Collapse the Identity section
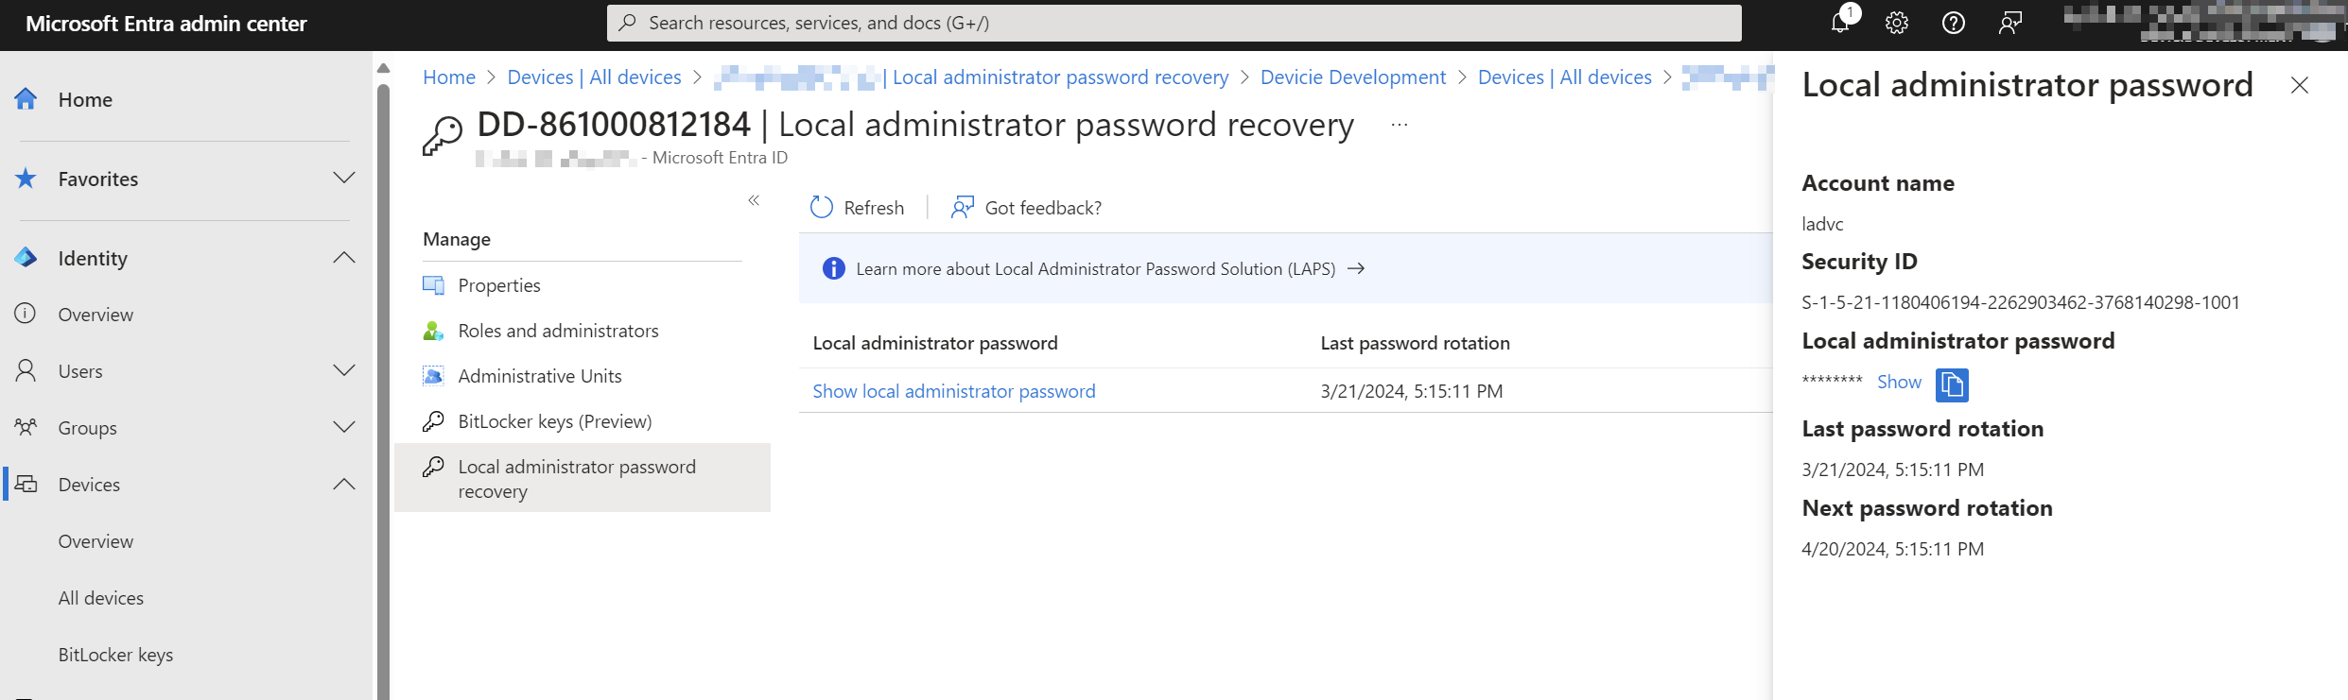The width and height of the screenshot is (2348, 700). [x=344, y=258]
